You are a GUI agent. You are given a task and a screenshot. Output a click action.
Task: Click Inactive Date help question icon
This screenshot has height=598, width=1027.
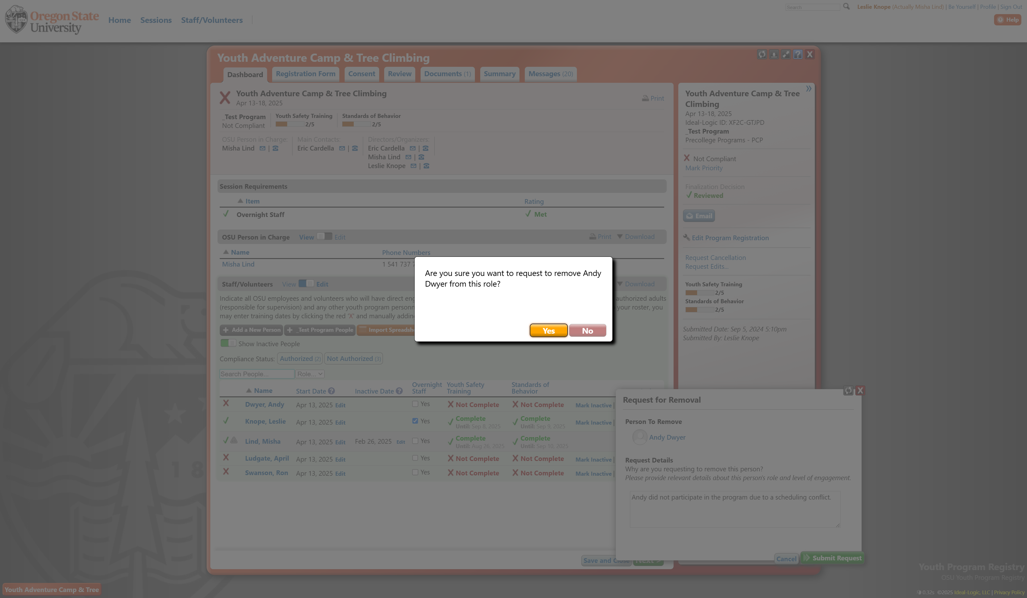(399, 391)
